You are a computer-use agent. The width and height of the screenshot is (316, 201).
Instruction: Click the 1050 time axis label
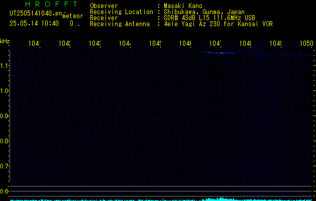pyautogui.click(x=306, y=43)
